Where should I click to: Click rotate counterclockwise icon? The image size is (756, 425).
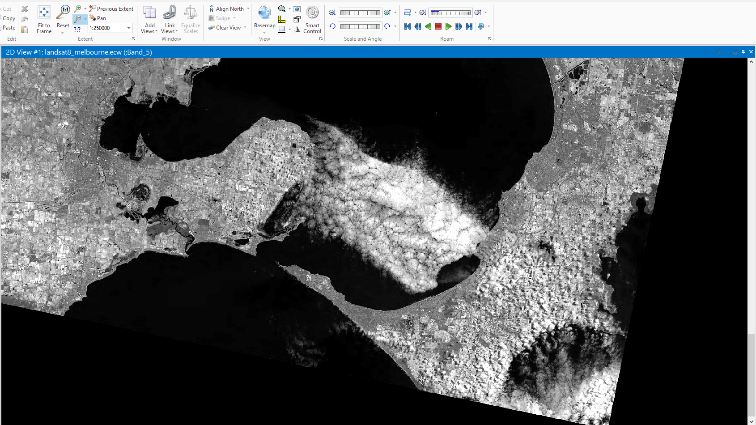[332, 26]
